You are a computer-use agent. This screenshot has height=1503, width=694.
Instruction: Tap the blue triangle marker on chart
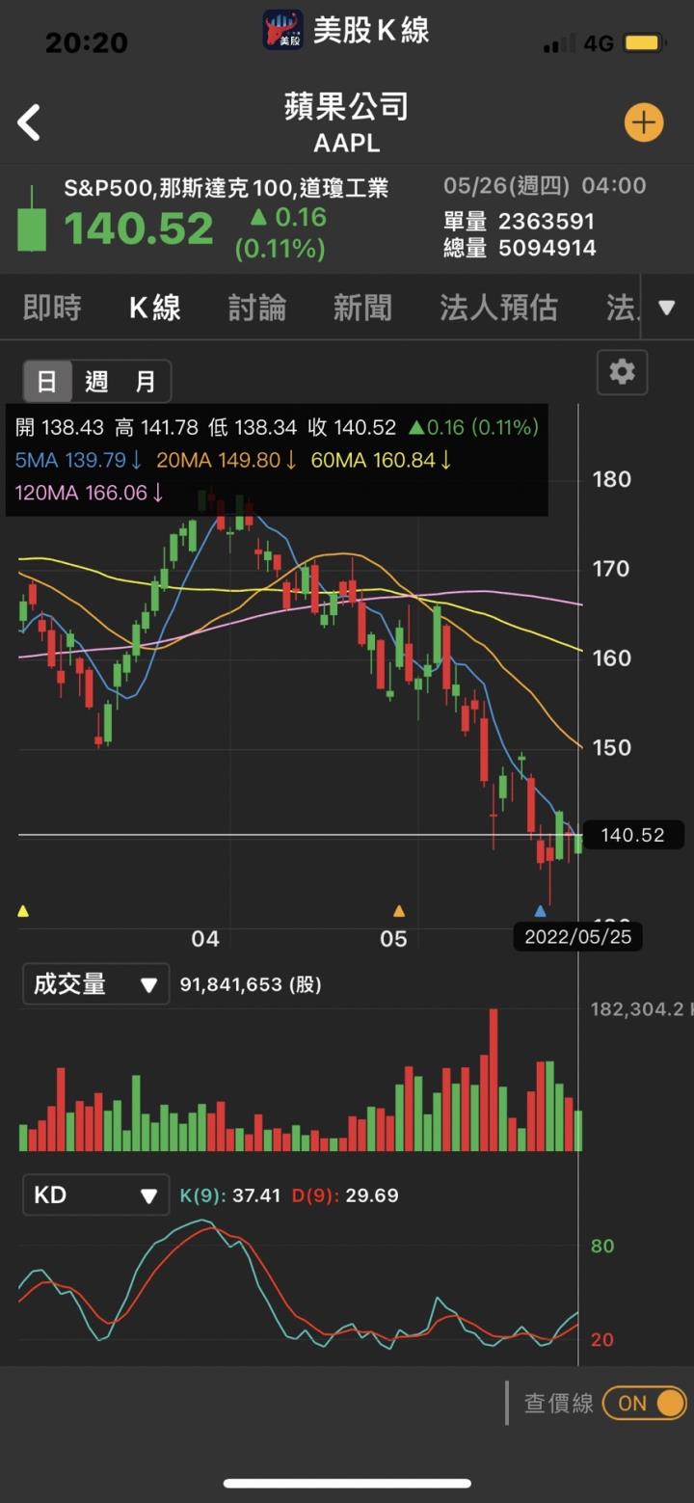click(540, 910)
